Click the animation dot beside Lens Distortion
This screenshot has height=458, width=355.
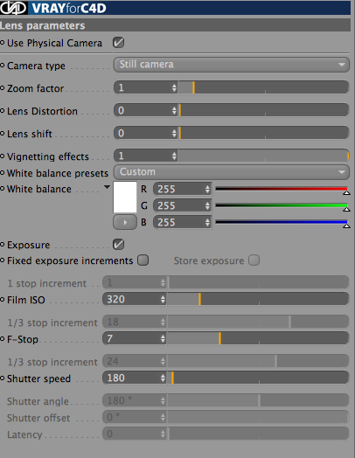[x=3, y=111]
